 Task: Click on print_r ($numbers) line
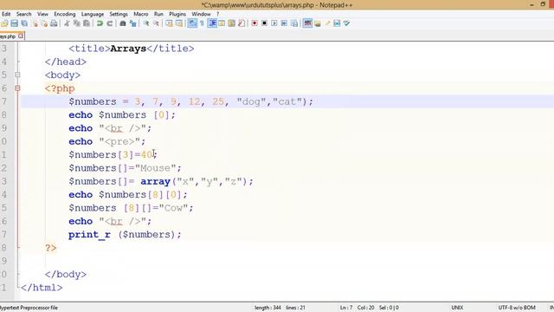pos(125,235)
